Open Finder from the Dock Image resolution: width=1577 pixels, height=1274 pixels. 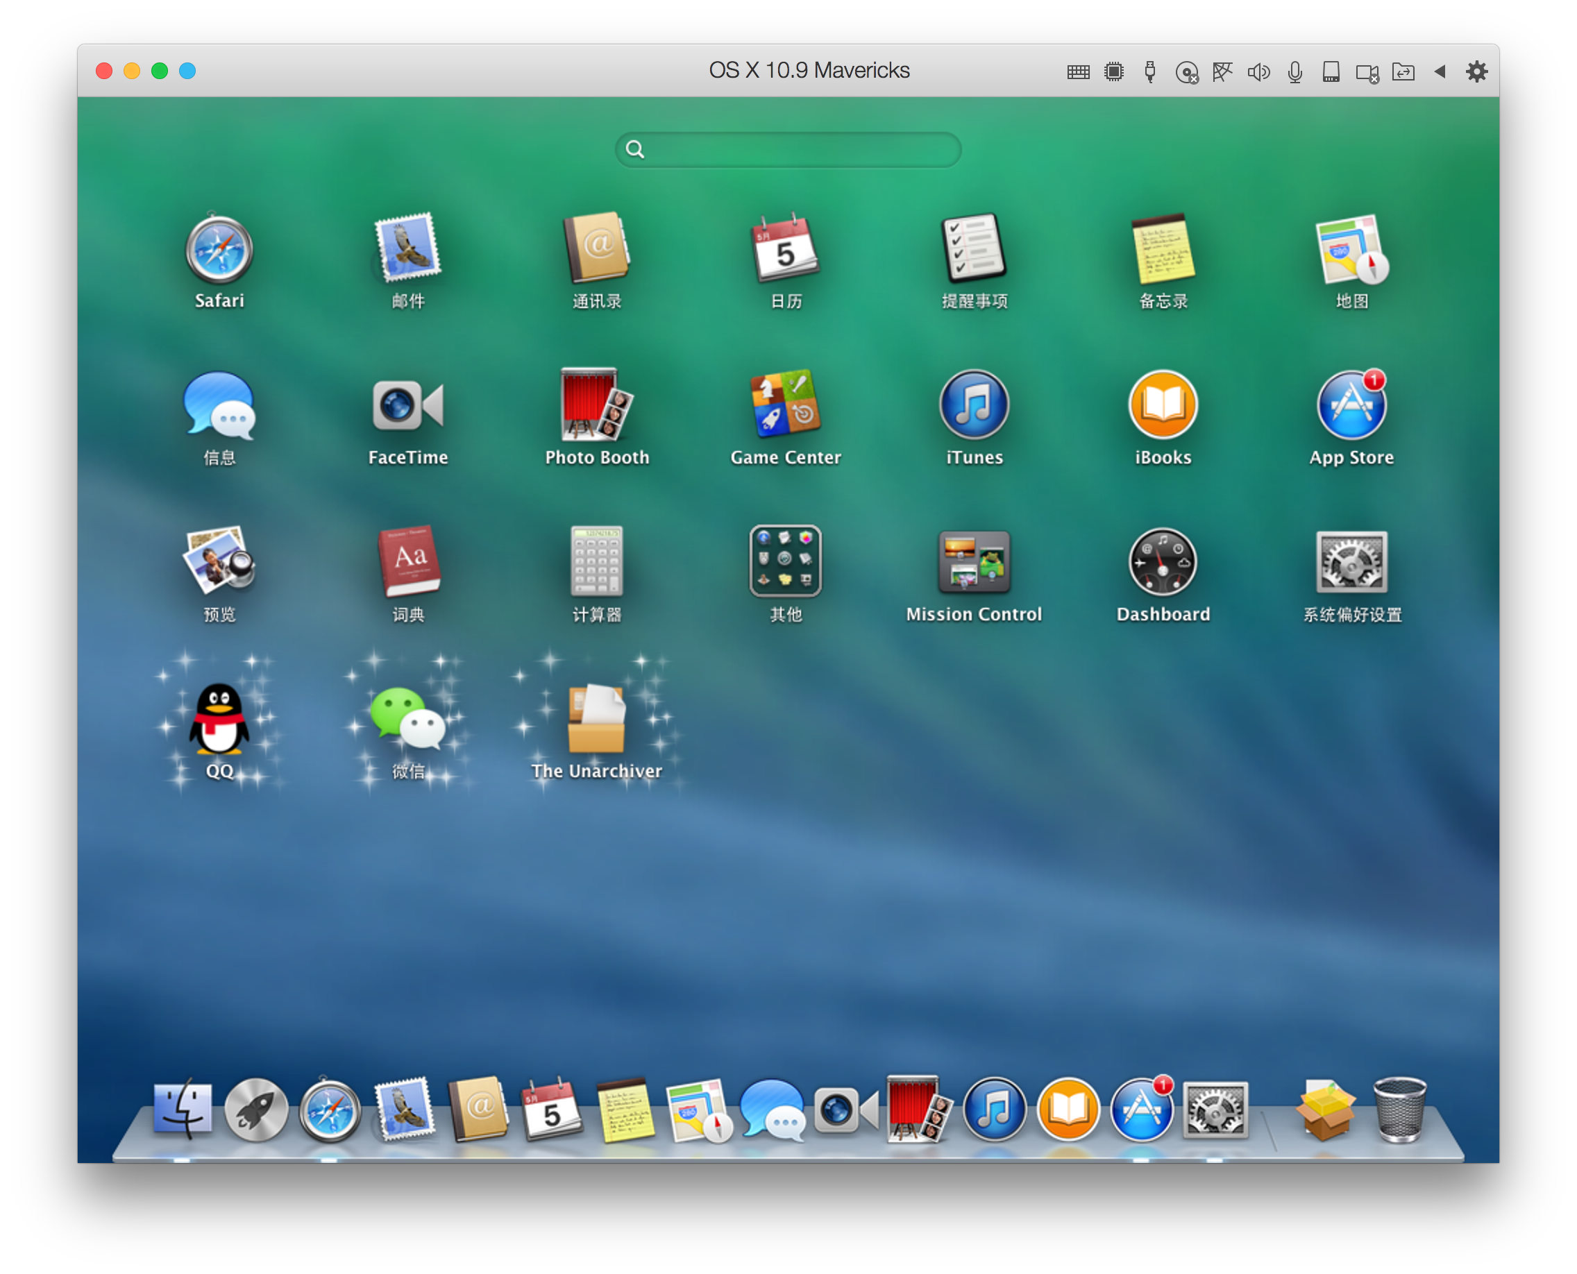coord(183,1109)
